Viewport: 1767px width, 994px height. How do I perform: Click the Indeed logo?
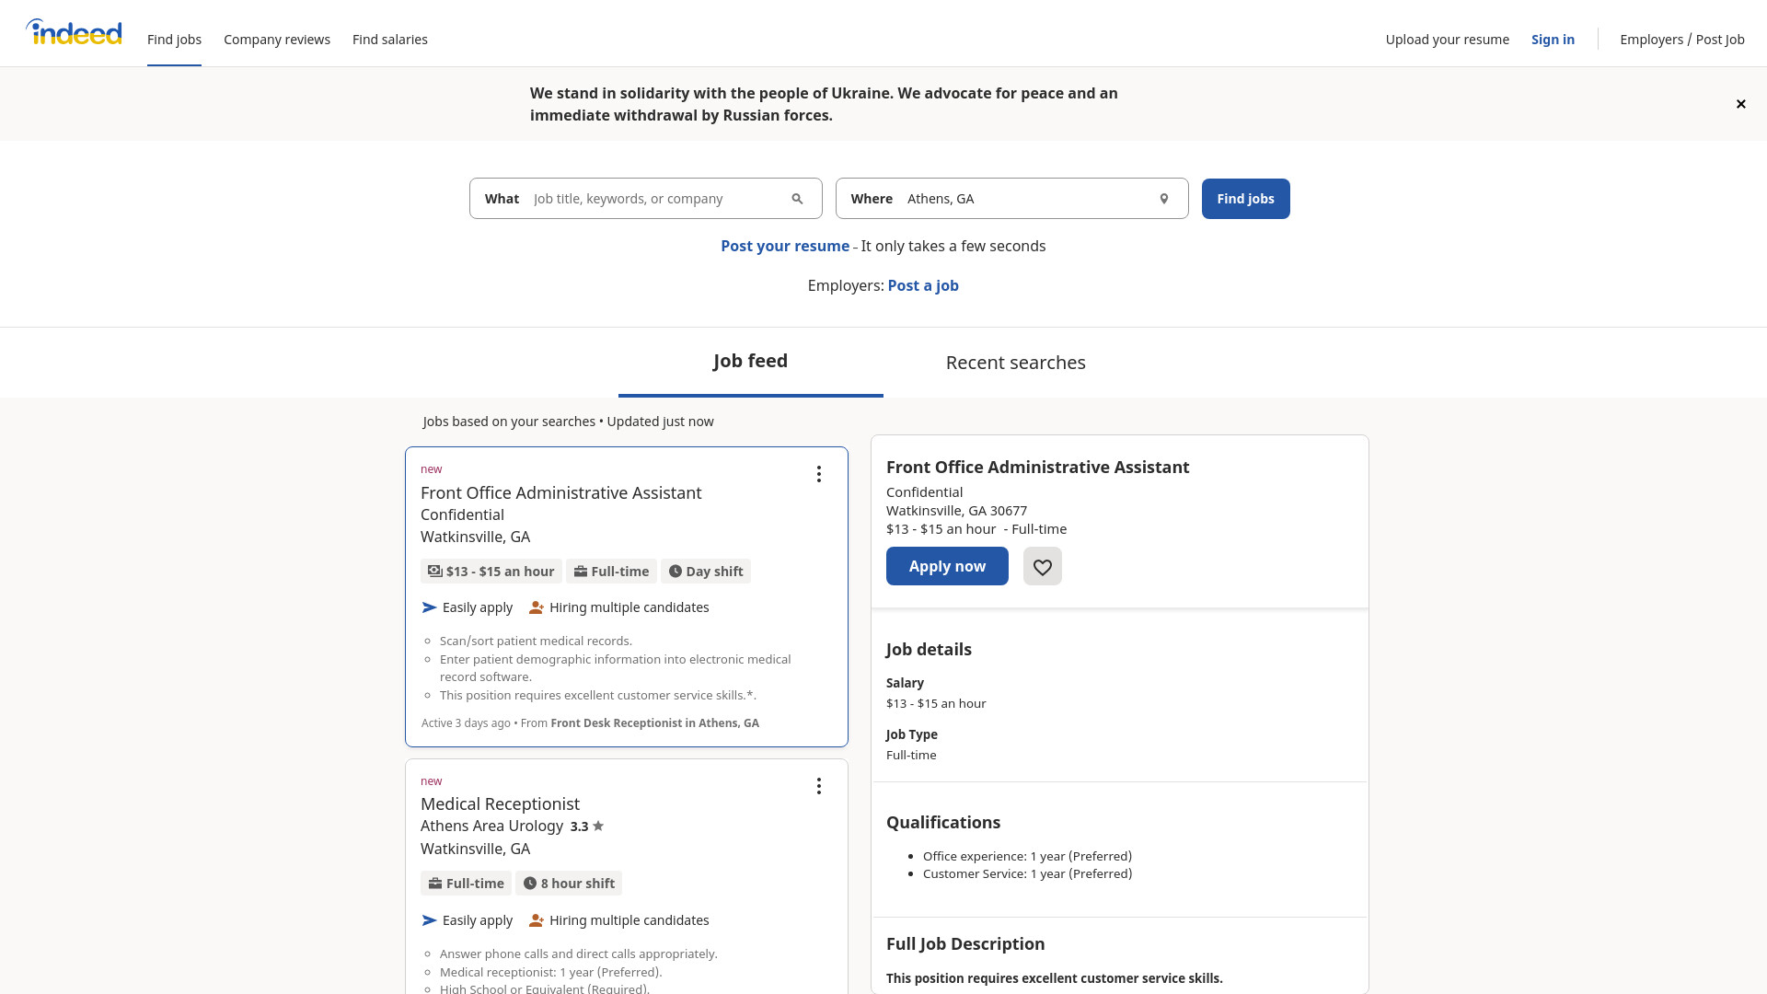(74, 32)
